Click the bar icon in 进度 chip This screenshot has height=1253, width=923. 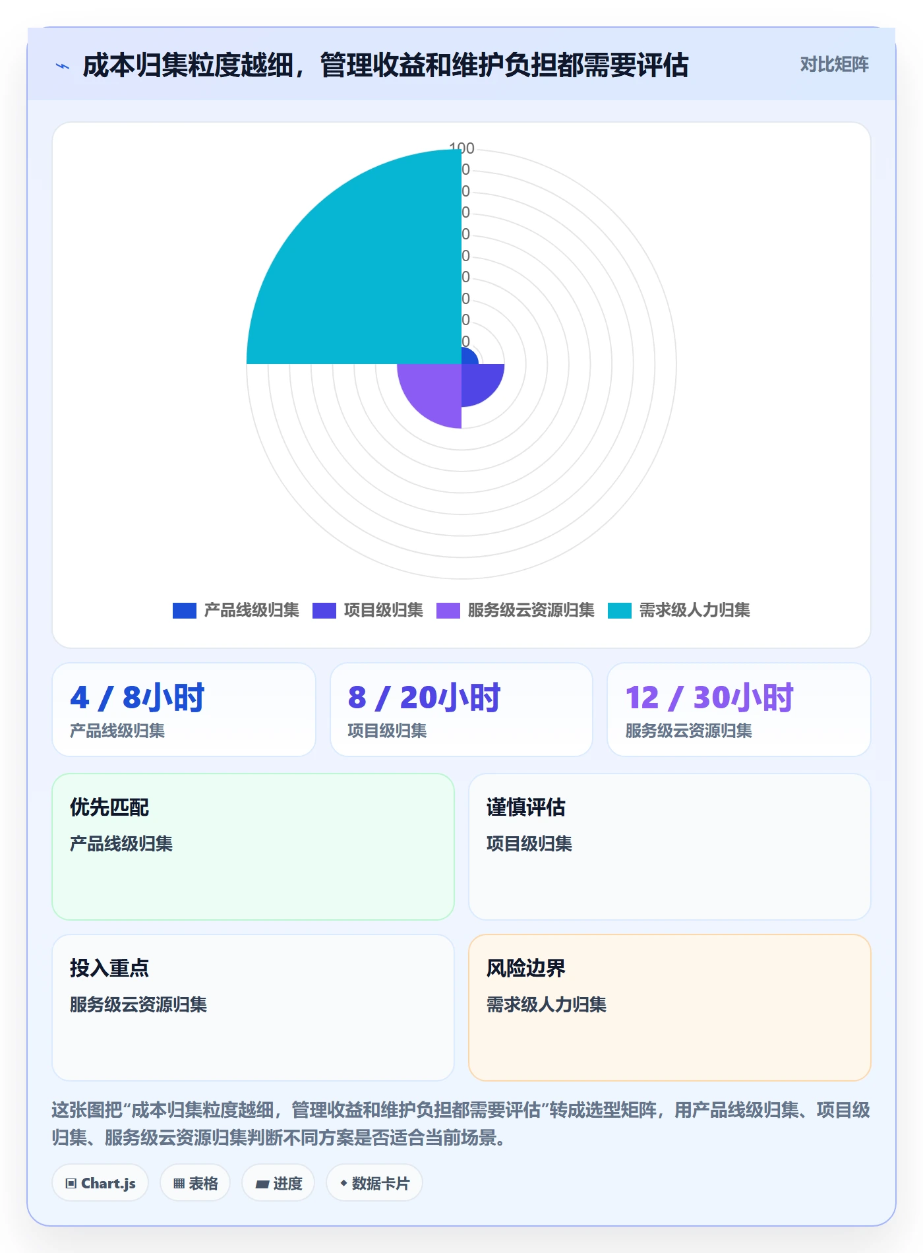point(262,1184)
